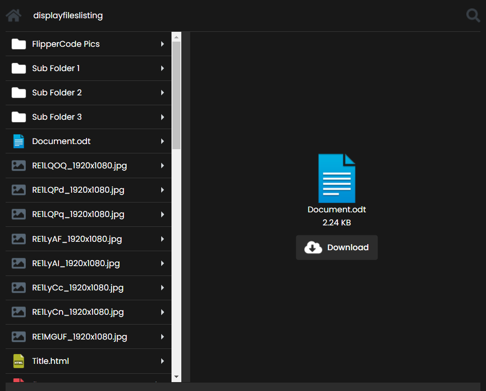Click the Document.odt file icon in list
The width and height of the screenshot is (486, 391).
point(19,141)
